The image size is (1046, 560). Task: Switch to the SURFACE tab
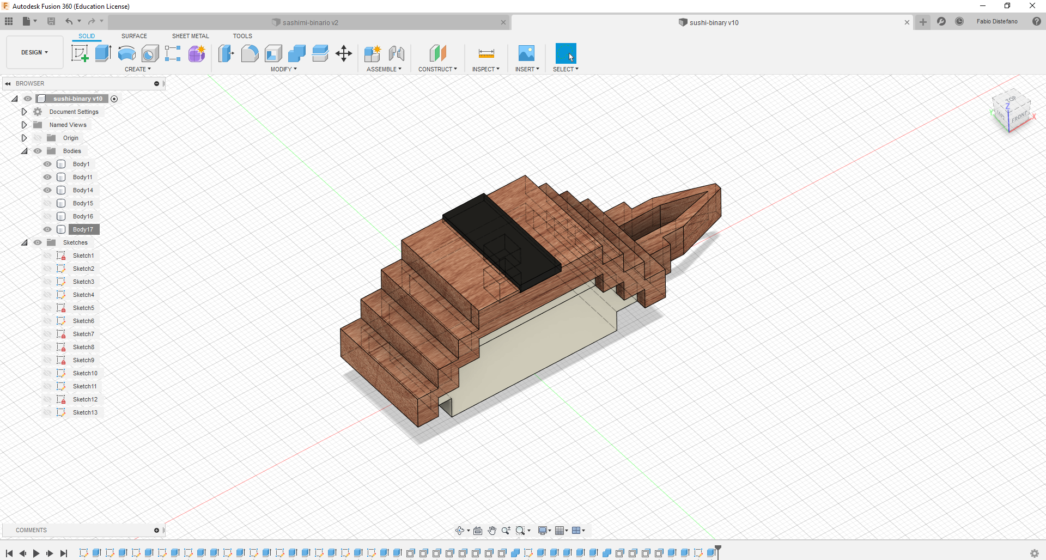pyautogui.click(x=134, y=36)
